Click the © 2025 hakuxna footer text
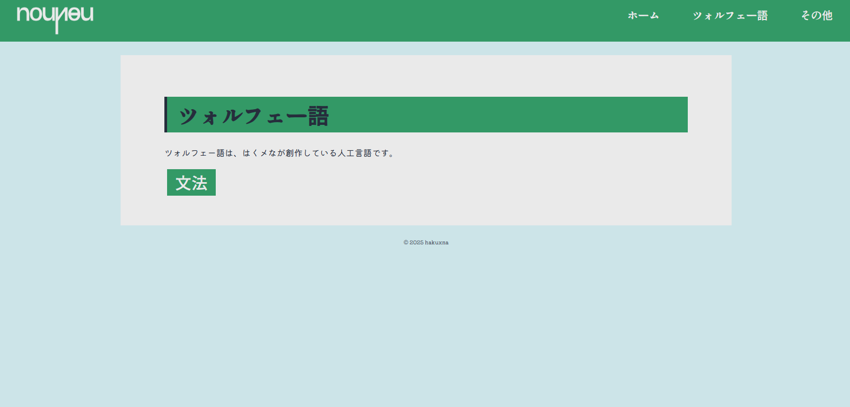Image resolution: width=850 pixels, height=407 pixels. (x=426, y=243)
